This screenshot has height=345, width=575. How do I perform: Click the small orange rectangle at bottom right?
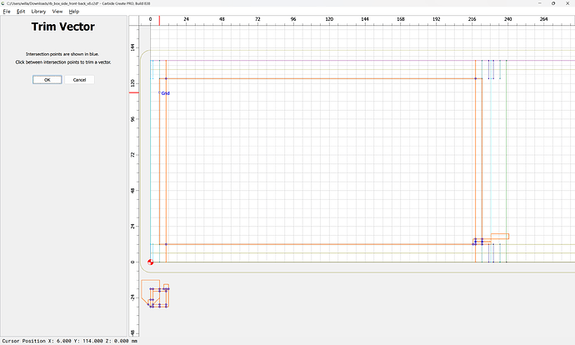(499, 237)
